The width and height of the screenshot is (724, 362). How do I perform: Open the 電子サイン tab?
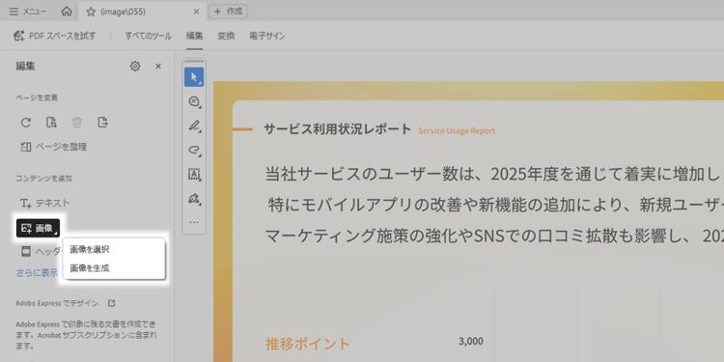coord(266,36)
